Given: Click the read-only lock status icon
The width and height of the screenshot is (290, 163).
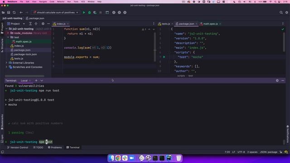Looking at the screenshot, I should [281, 152].
